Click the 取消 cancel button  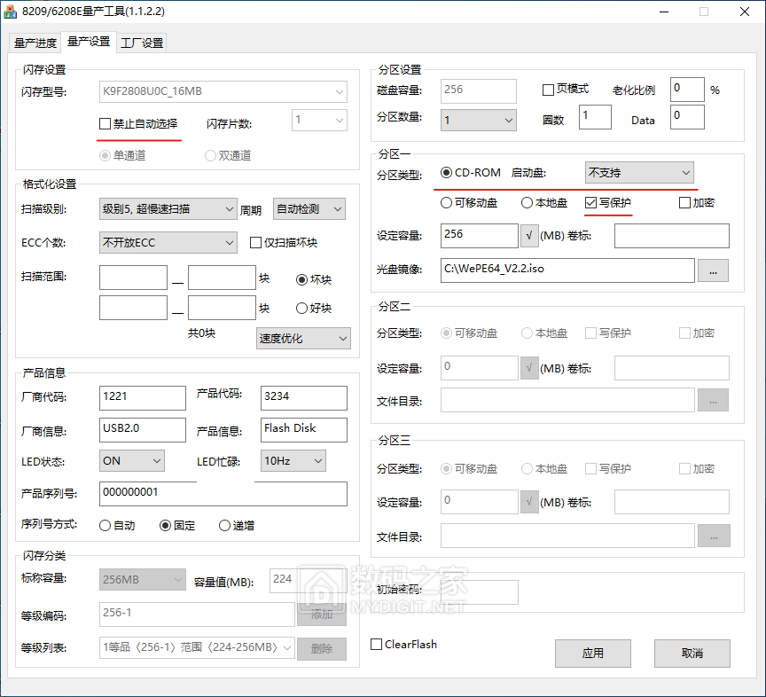click(692, 654)
